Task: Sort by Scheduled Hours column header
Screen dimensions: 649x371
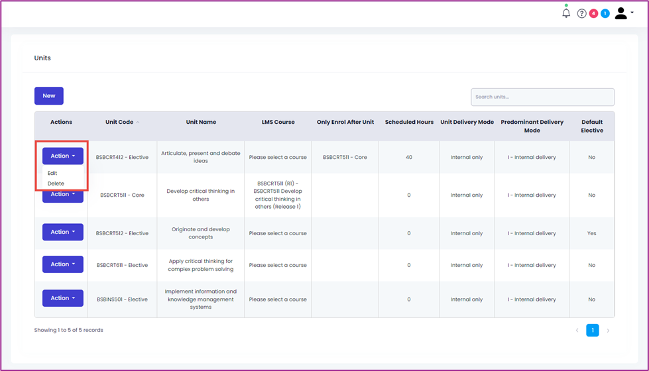Action: pyautogui.click(x=409, y=122)
